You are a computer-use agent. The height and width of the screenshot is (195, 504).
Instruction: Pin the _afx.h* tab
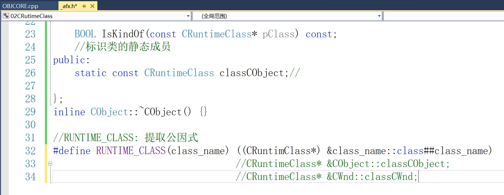(x=84, y=6)
